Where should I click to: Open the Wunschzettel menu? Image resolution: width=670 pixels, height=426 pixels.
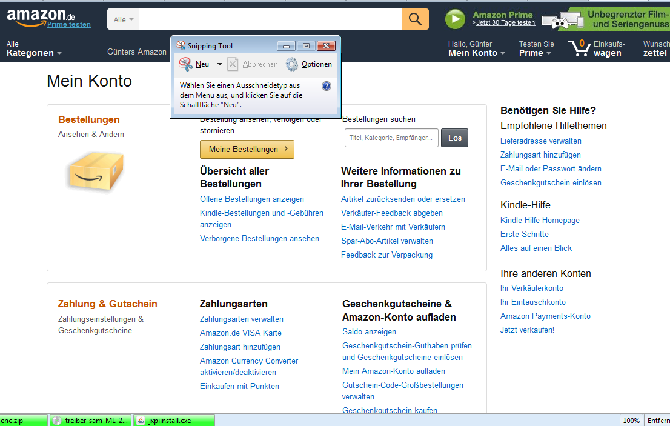[656, 48]
